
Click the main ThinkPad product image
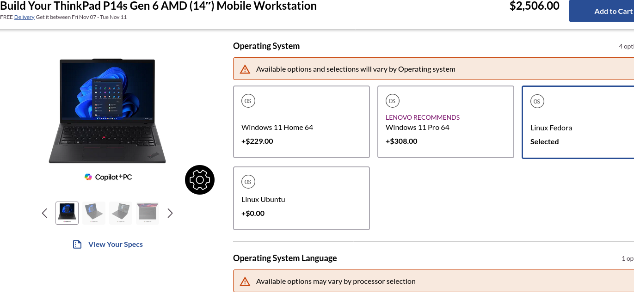pos(107,111)
